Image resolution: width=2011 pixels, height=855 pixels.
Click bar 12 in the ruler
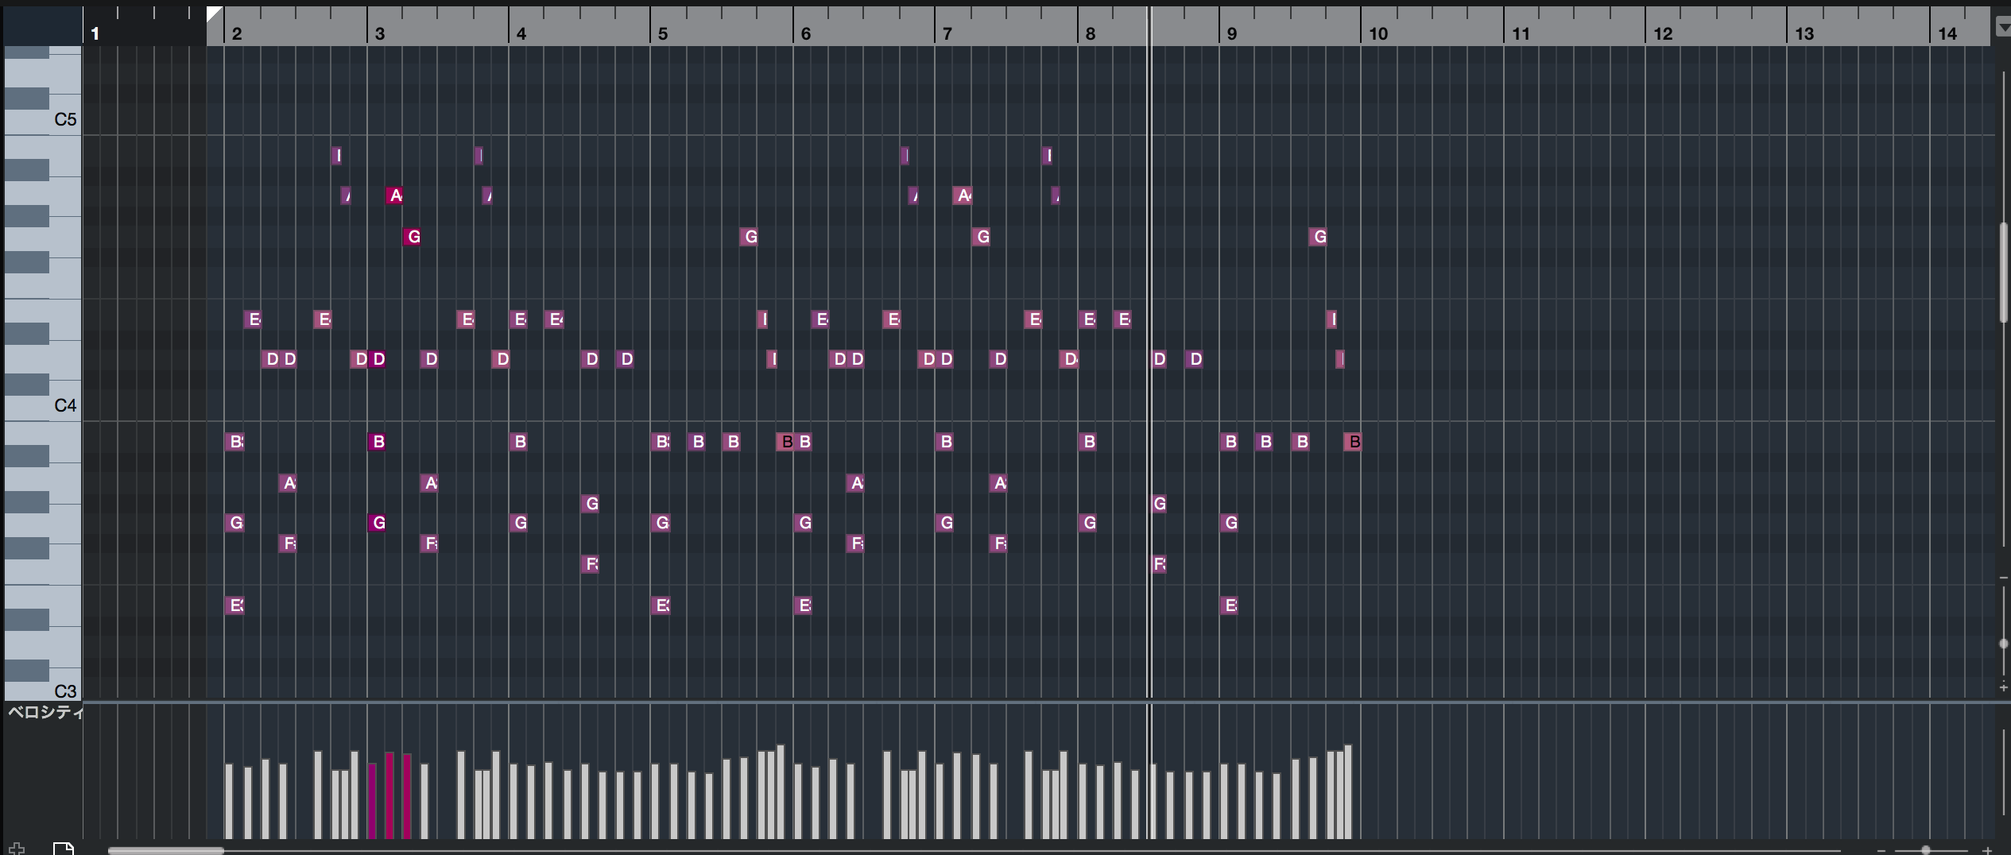tap(1662, 33)
